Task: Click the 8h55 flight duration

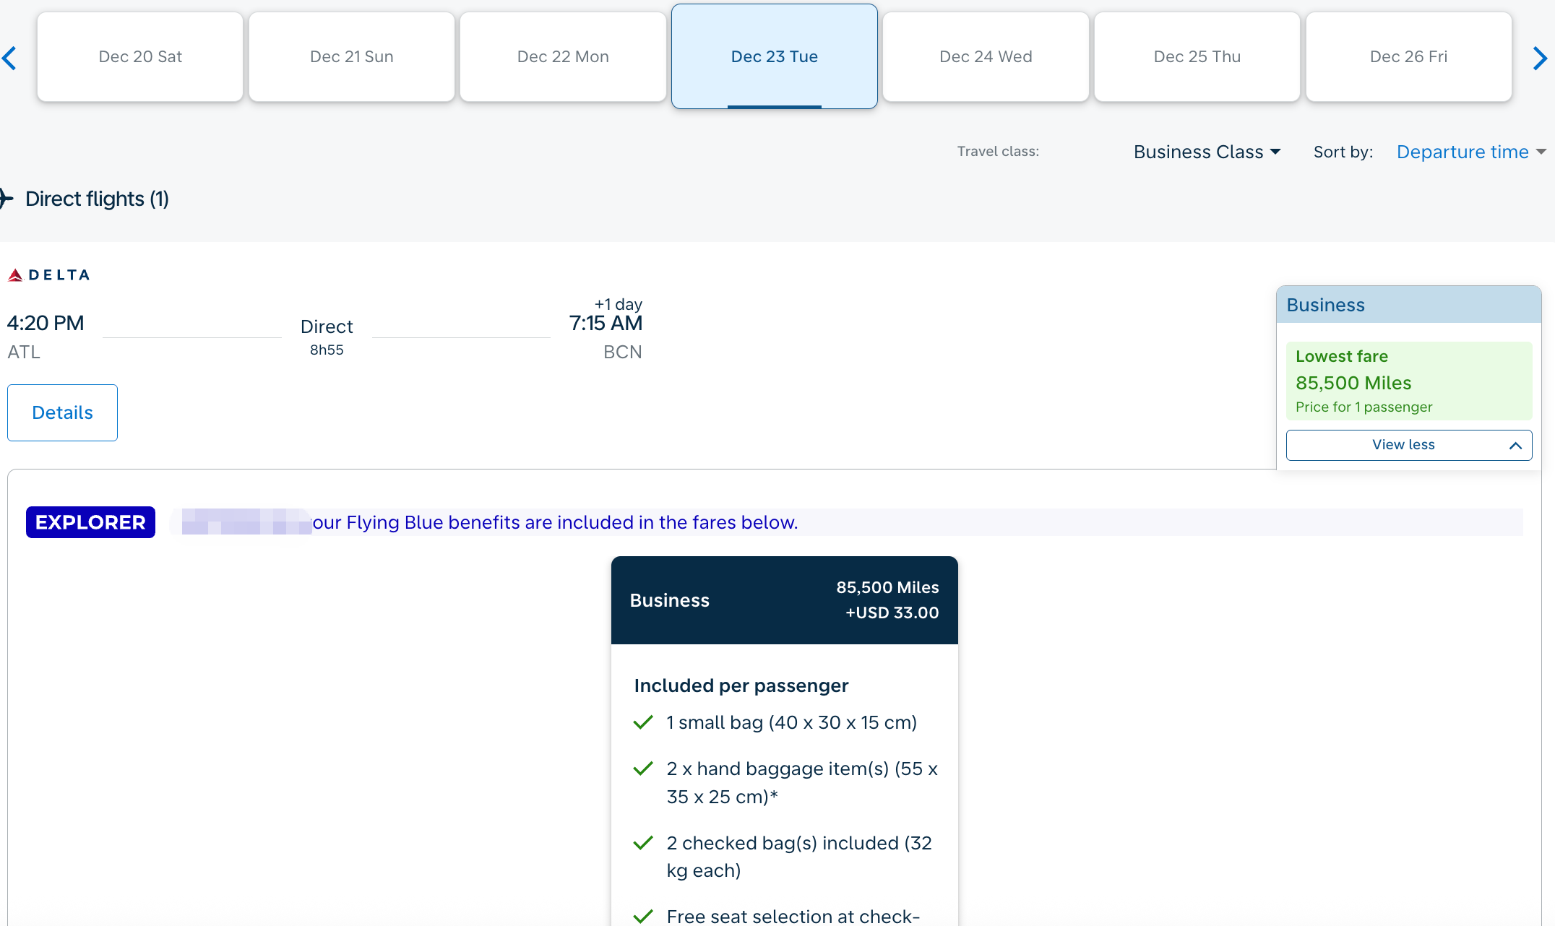Action: (x=327, y=350)
